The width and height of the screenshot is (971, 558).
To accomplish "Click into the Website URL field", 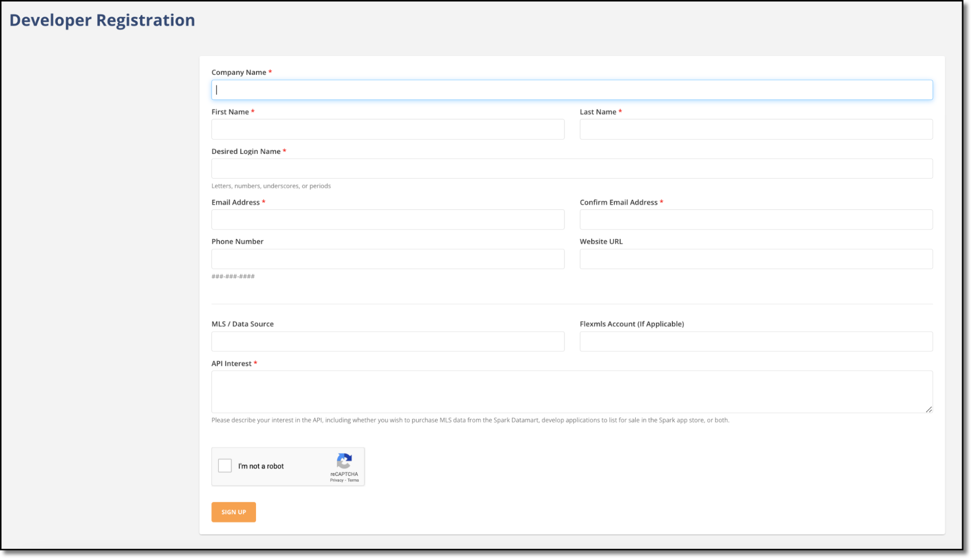I will (x=756, y=259).
